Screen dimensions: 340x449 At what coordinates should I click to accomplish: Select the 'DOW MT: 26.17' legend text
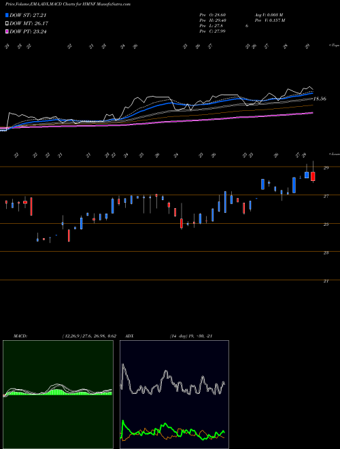(29, 23)
